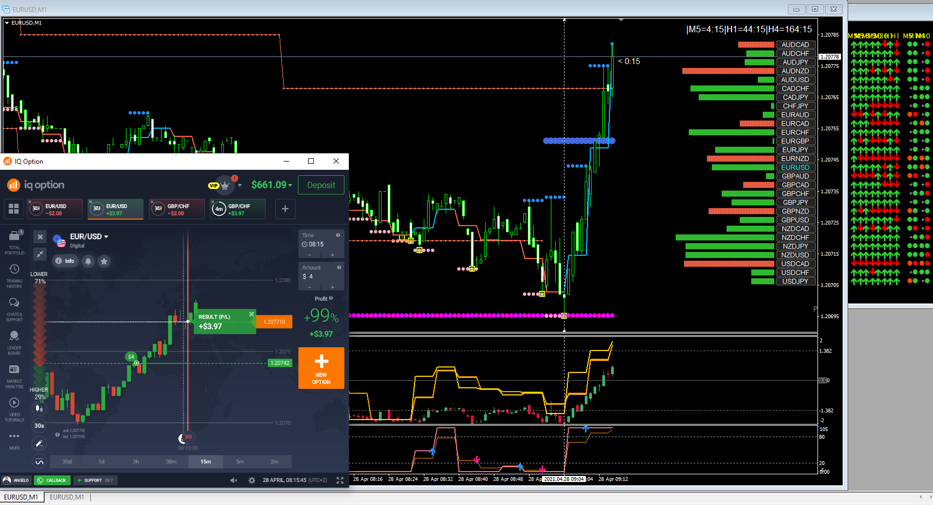Screen dimensions: 933x505
Task: Click the Time help question mark
Action: 338,235
